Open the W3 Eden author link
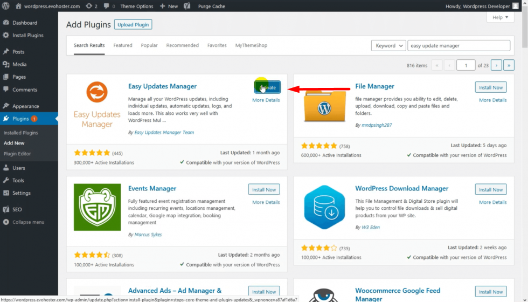This screenshot has height=302, width=528. (x=371, y=227)
